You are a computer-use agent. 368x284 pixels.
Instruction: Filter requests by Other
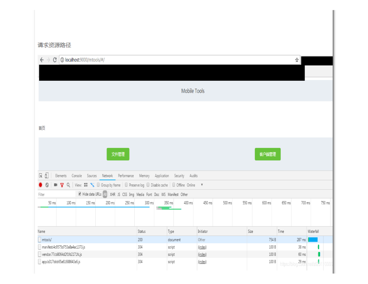(x=184, y=195)
